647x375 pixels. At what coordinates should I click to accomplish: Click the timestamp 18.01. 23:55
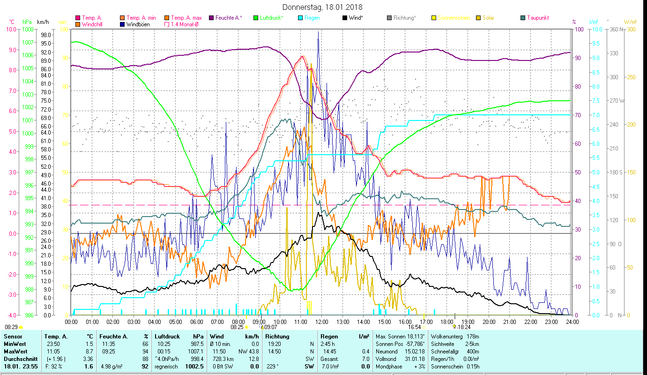click(x=22, y=366)
